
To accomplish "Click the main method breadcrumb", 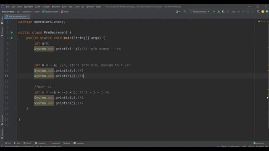I will [65, 12].
